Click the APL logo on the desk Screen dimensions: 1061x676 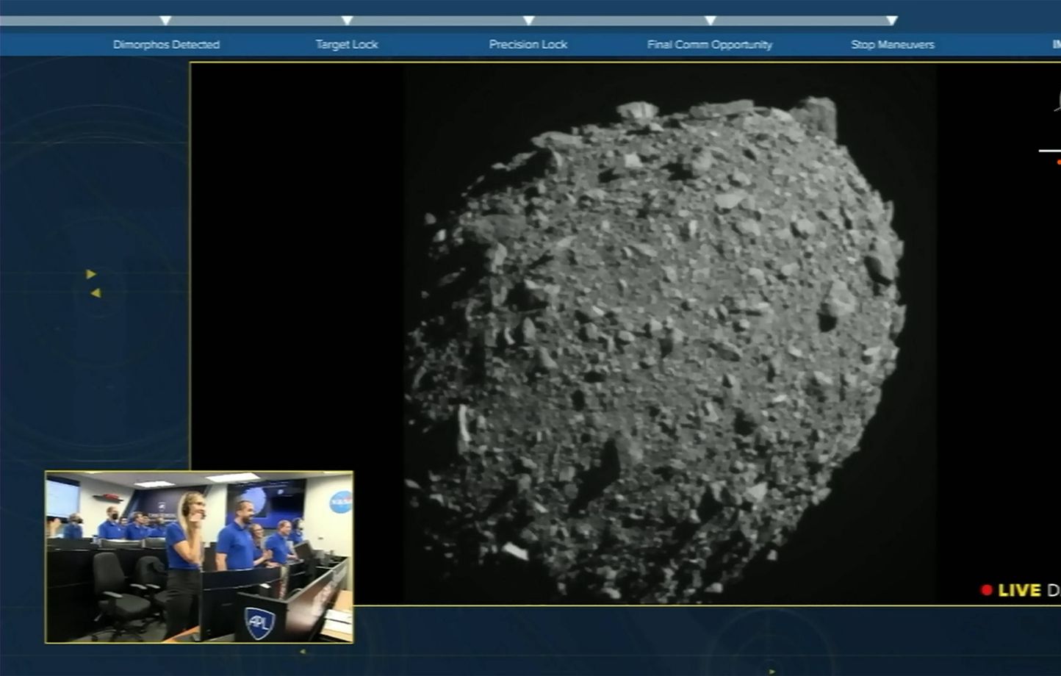(x=259, y=623)
